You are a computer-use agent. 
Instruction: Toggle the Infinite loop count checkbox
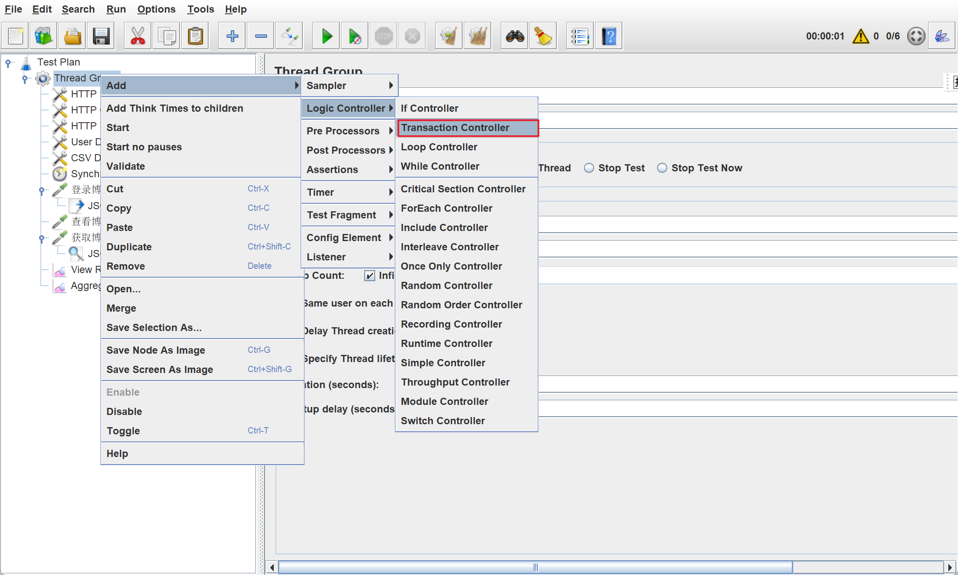click(x=369, y=276)
